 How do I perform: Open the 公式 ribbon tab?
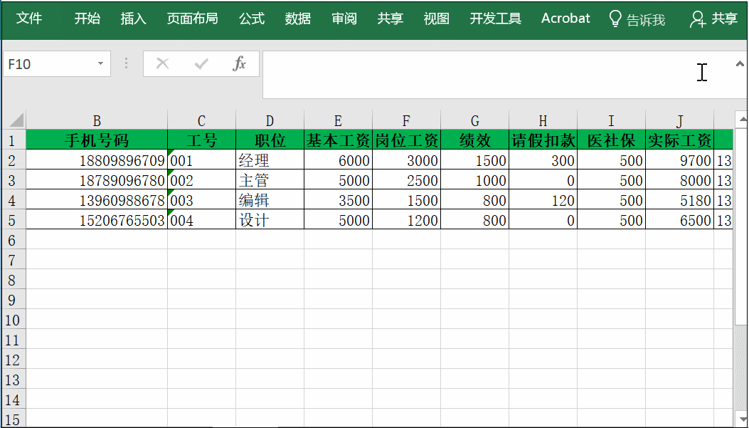tap(252, 19)
